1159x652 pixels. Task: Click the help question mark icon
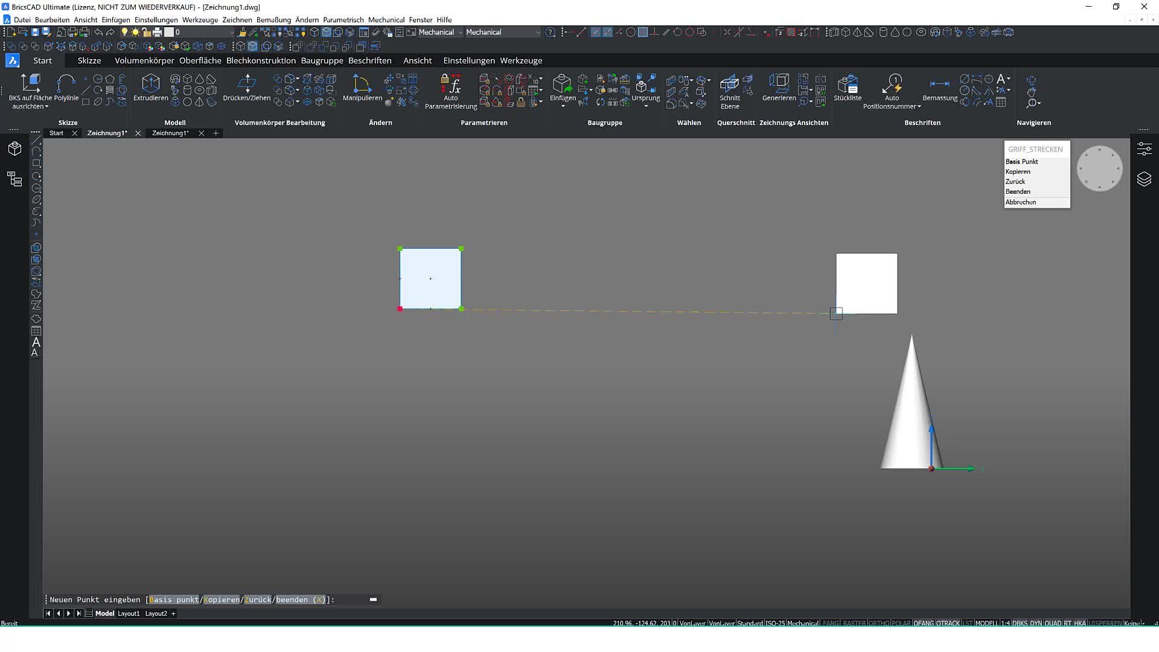[551, 32]
